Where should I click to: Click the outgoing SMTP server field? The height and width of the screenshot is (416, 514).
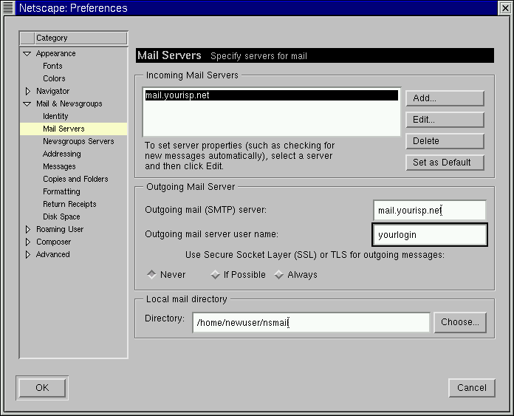[429, 211]
